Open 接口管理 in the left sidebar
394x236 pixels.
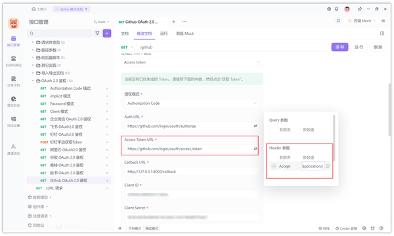[13, 41]
